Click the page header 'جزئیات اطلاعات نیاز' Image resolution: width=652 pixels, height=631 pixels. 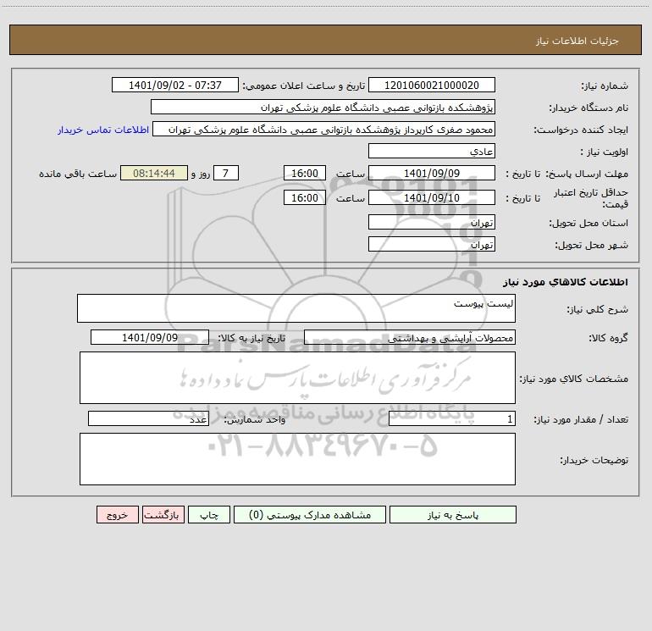point(577,41)
